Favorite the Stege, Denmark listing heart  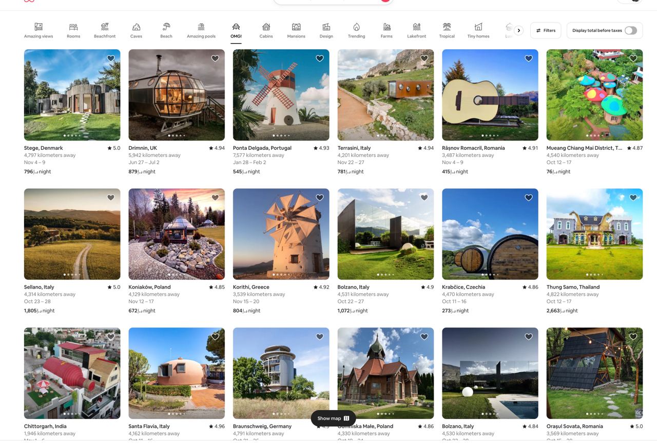(x=111, y=58)
